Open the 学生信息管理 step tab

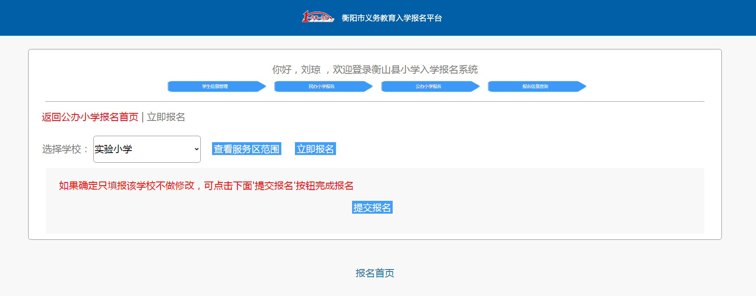[x=215, y=86]
